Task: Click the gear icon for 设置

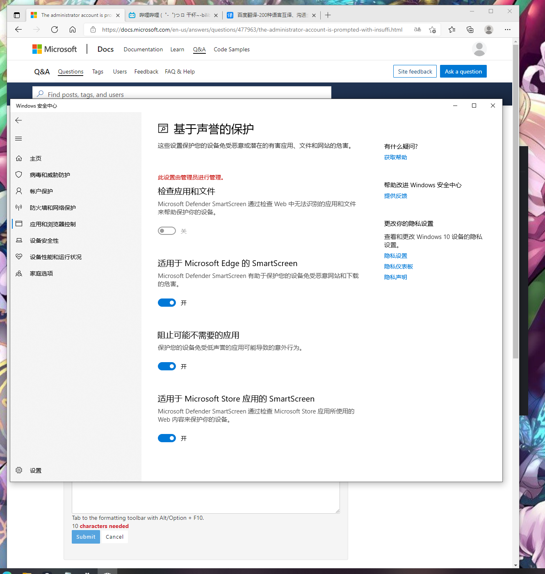Action: (x=19, y=471)
